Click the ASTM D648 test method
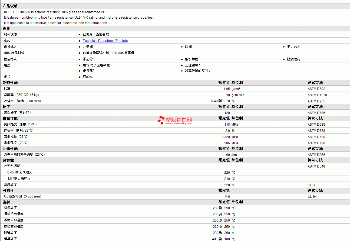This screenshot has height=241, width=350. [x=316, y=166]
